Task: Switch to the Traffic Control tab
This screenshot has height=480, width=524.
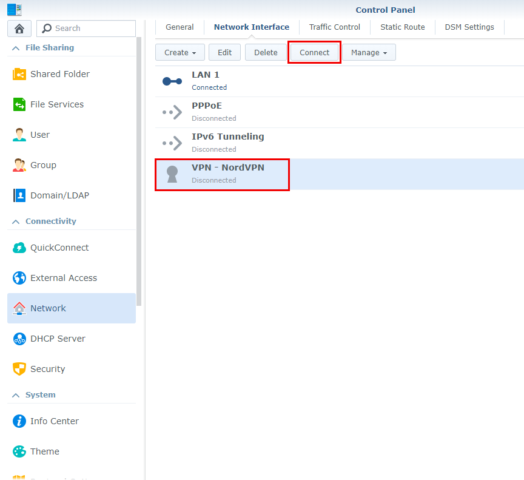Action: 334,27
